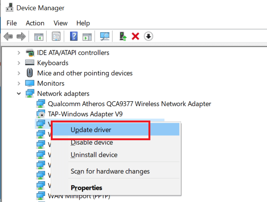Expand Mice and other pointing devices node
Image resolution: width=267 pixels, height=202 pixels.
[19, 73]
